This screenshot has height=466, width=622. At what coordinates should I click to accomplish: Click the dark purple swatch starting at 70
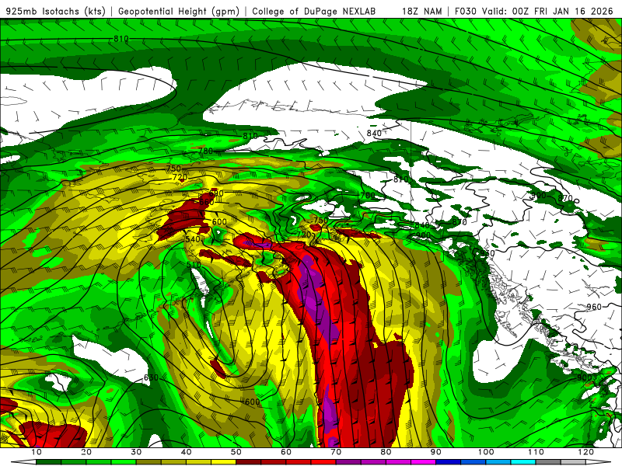pyautogui.click(x=348, y=462)
